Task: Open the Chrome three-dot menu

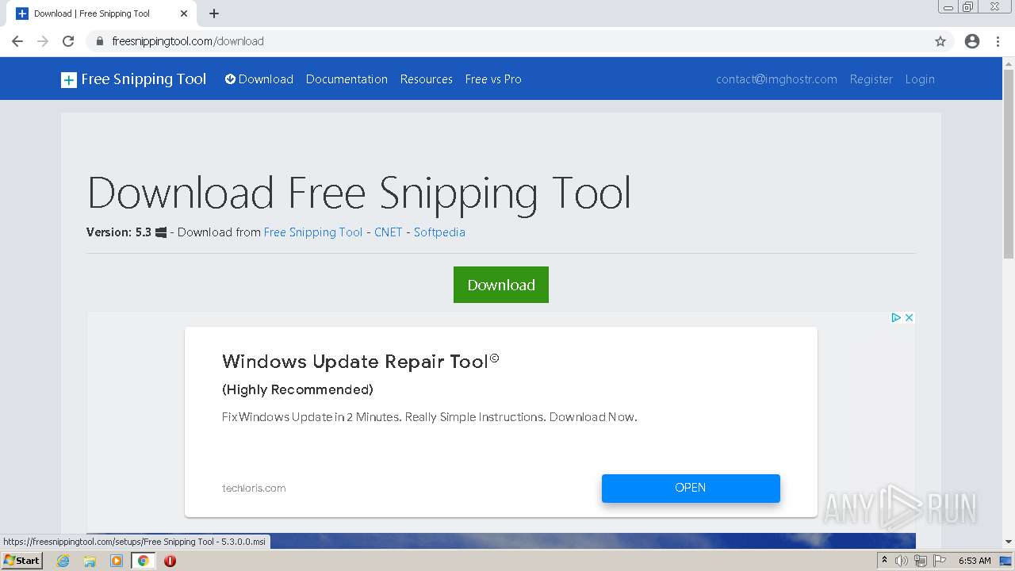Action: pos(998,41)
